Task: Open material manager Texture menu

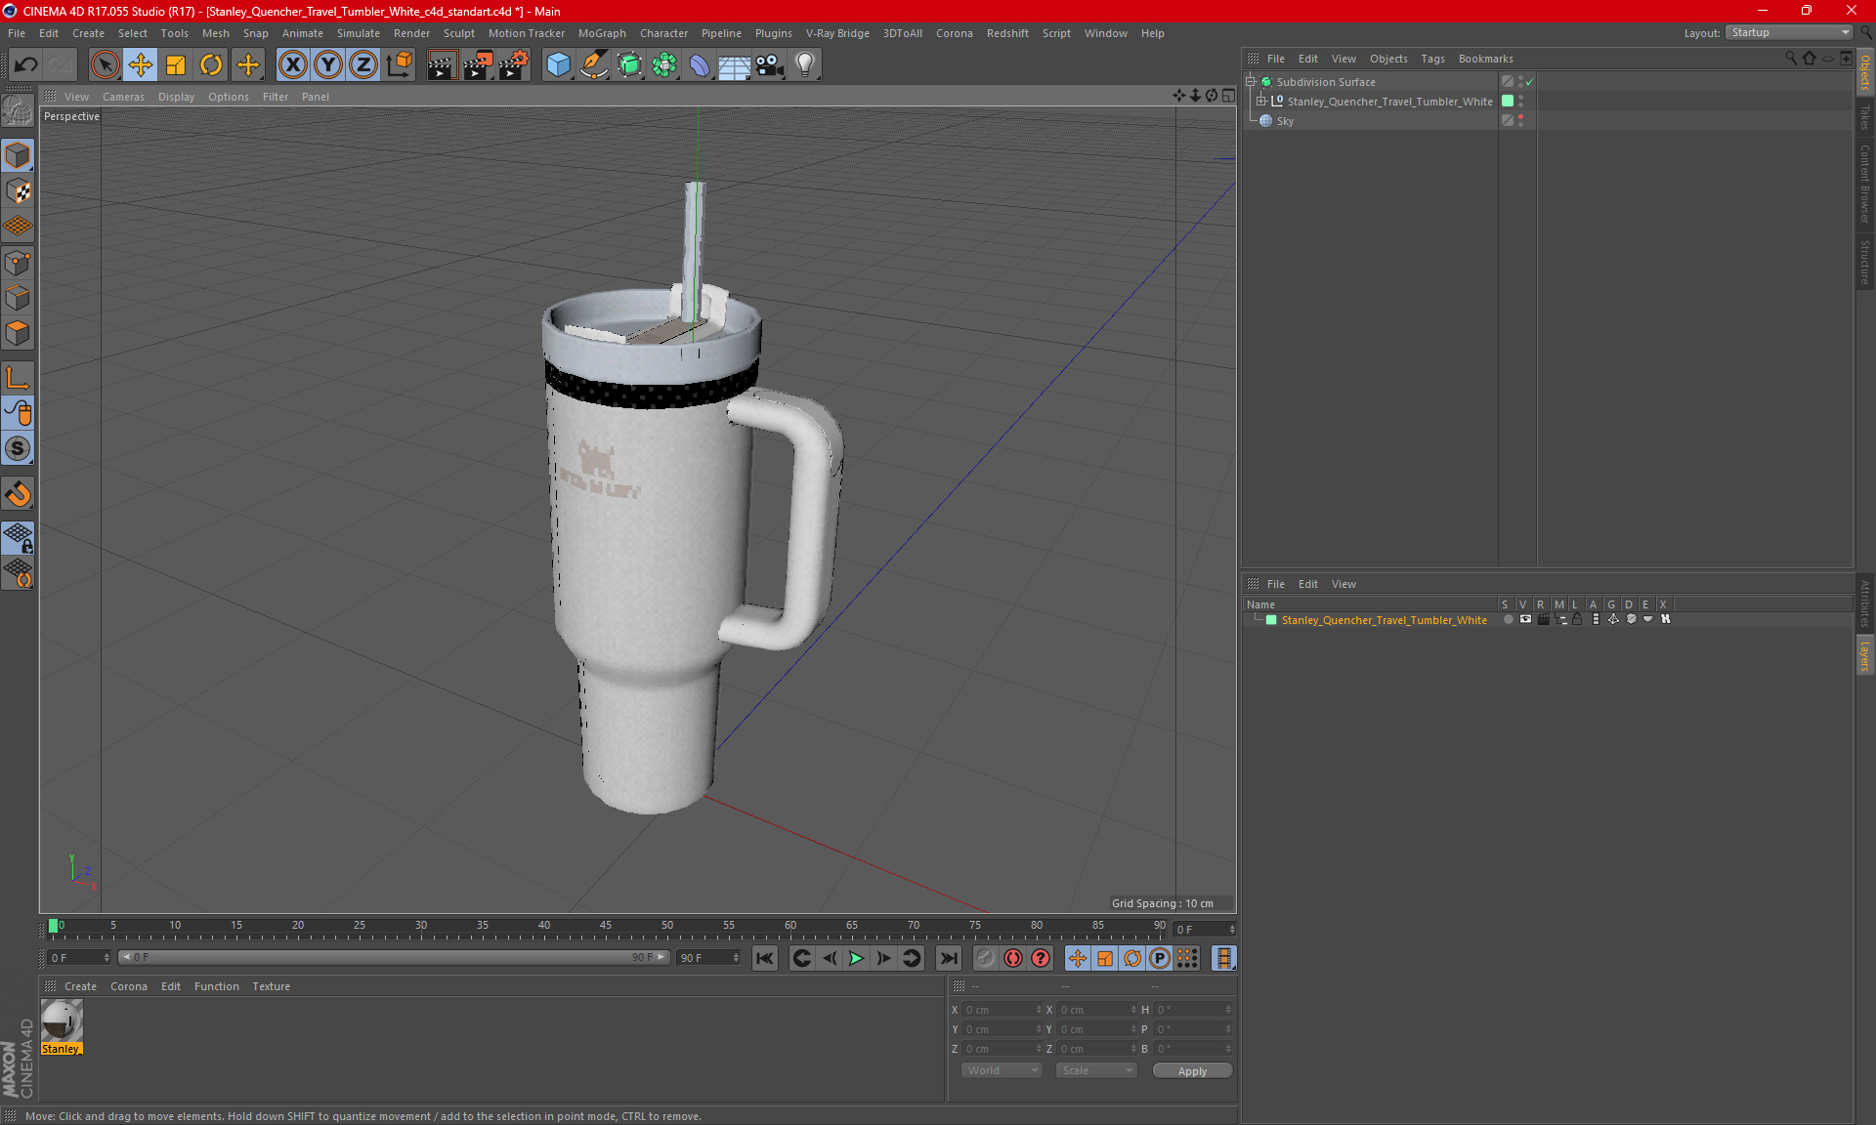Action: coord(271,986)
